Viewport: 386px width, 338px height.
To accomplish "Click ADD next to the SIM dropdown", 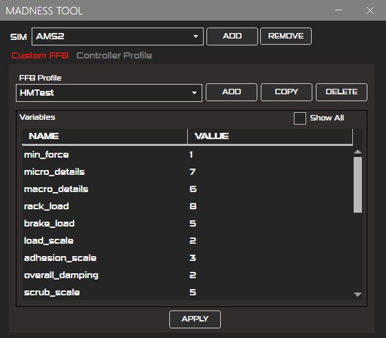I will 232,36.
